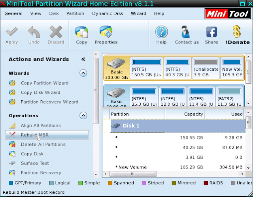The height and width of the screenshot is (197, 253).
Task: Click the Facebook Share icon
Action: coord(211,32)
